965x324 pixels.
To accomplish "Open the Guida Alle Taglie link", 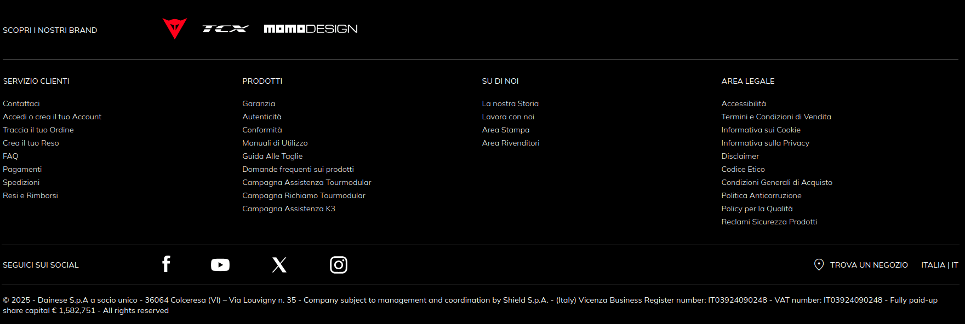I will pyautogui.click(x=272, y=156).
